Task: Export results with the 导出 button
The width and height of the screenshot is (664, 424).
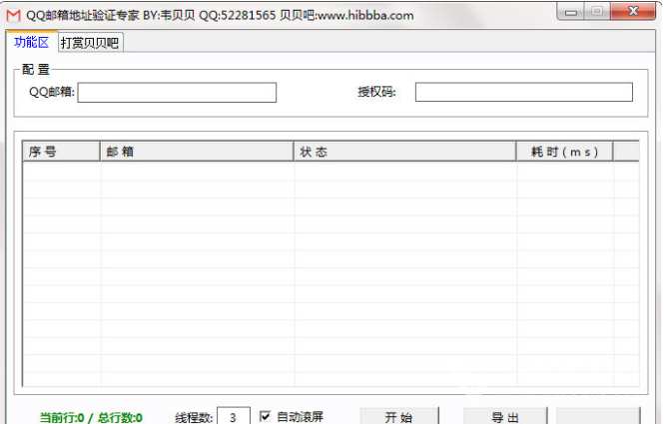Action: click(505, 416)
